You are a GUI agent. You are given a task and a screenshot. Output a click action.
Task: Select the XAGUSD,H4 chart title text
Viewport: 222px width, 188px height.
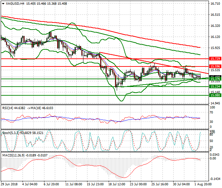[x=15, y=4]
